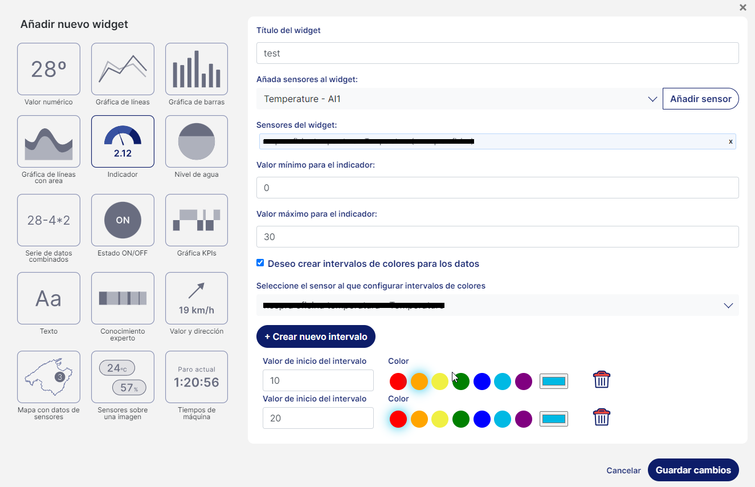The width and height of the screenshot is (755, 487).
Task: Cancel the widget creation
Action: (x=623, y=470)
